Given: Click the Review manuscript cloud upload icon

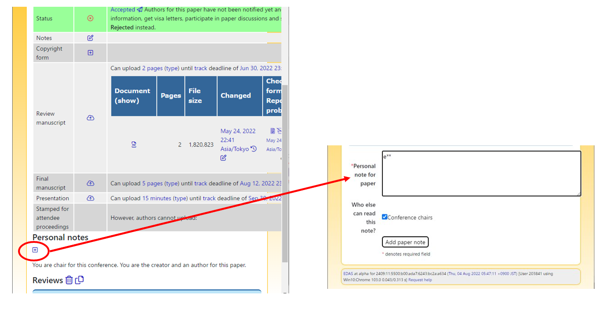Looking at the screenshot, I should coord(90,118).
